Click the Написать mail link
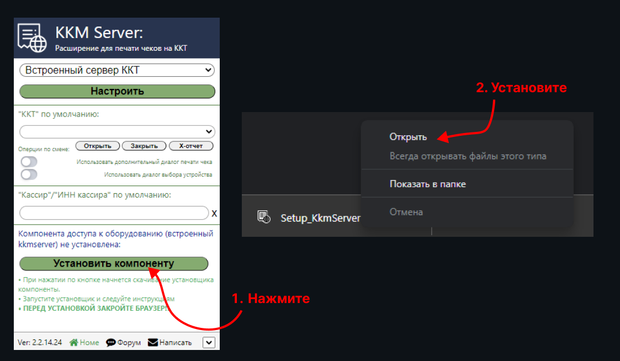Image resolution: width=620 pixels, height=361 pixels. (x=169, y=342)
